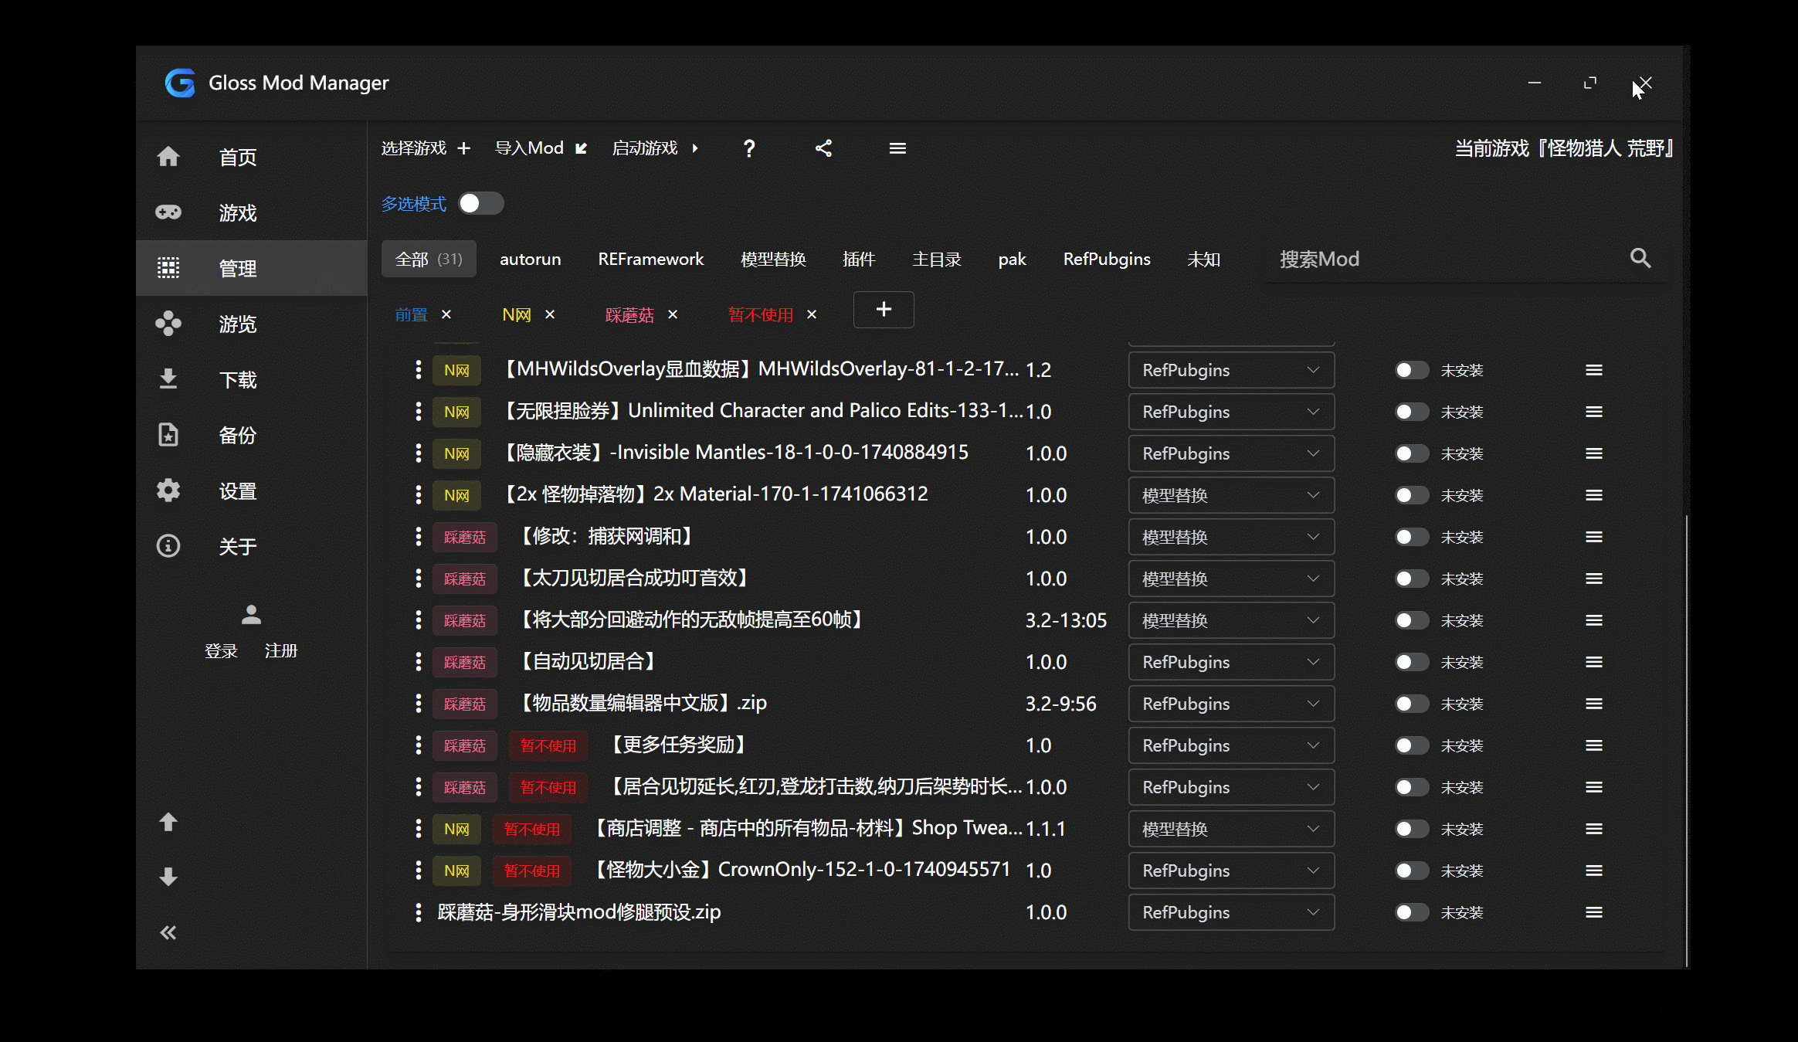Enable the 隐藏衣装 Invisible Mantles toggle
The image size is (1798, 1042).
pyautogui.click(x=1412, y=453)
